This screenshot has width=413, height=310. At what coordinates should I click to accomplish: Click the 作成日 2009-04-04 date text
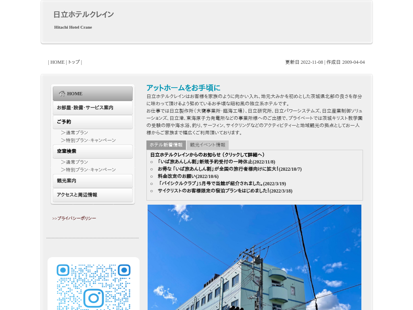[346, 62]
